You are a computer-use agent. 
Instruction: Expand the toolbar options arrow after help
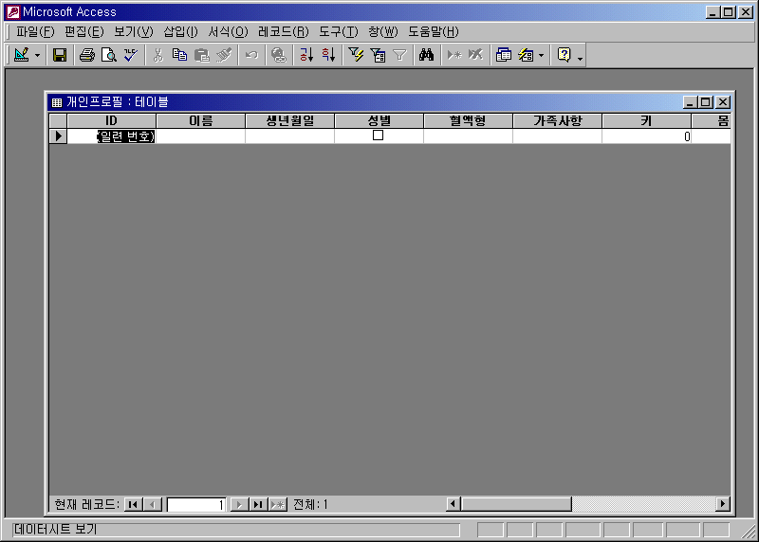tap(580, 58)
